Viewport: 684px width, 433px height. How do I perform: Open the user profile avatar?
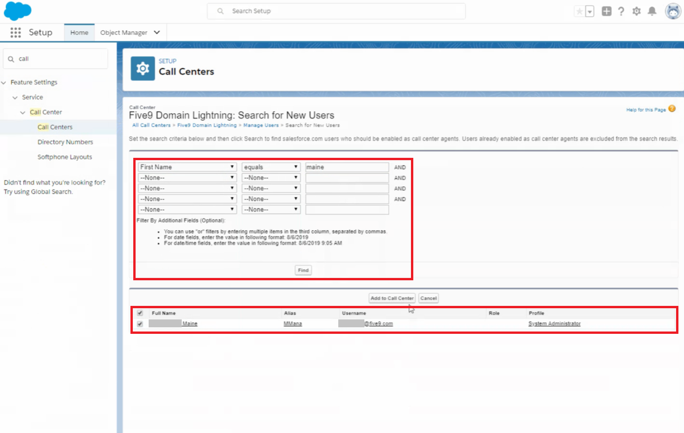point(673,11)
